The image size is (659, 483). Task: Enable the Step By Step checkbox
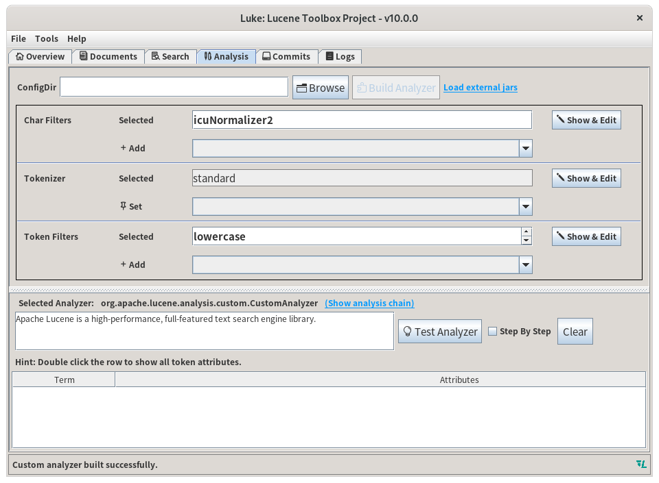492,331
